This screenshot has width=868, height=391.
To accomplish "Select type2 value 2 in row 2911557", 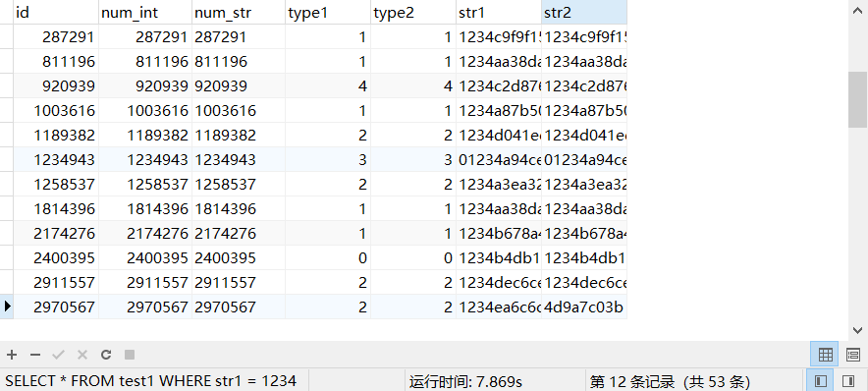I will coord(413,283).
